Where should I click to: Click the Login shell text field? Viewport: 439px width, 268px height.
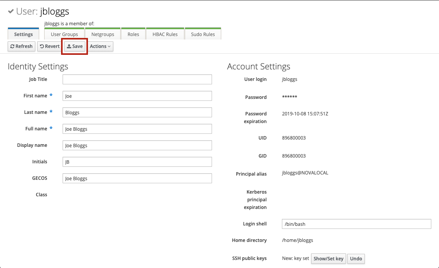pos(356,224)
